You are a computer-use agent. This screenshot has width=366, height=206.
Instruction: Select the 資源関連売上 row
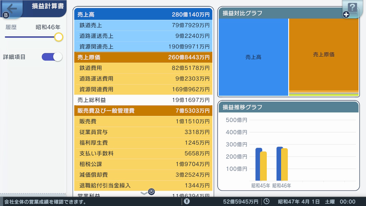point(143,47)
